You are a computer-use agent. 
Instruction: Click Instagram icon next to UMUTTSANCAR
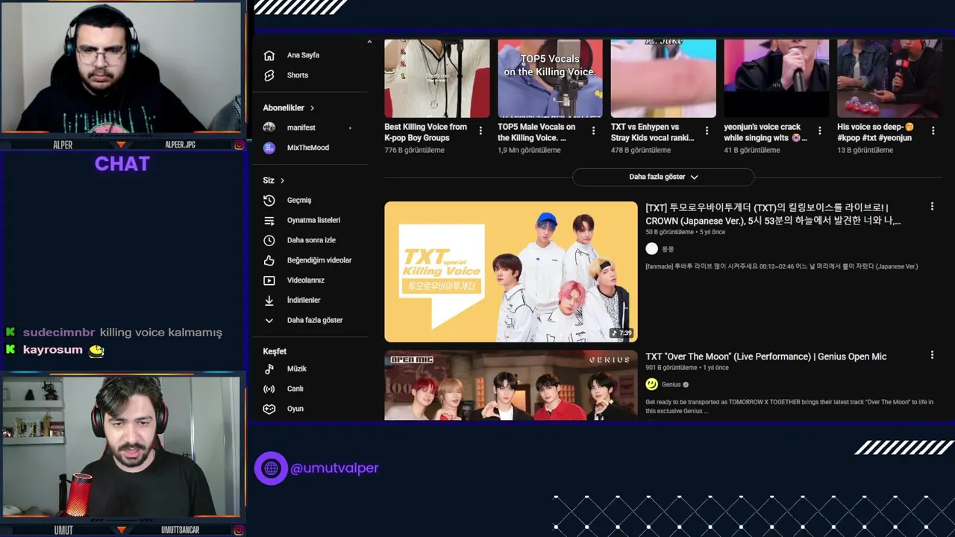[239, 530]
